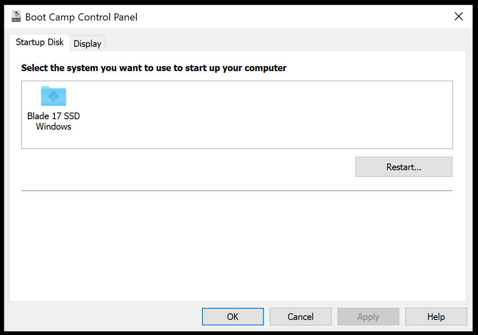The width and height of the screenshot is (478, 335).
Task: Close the Boot Camp Control Panel window
Action: 458,16
